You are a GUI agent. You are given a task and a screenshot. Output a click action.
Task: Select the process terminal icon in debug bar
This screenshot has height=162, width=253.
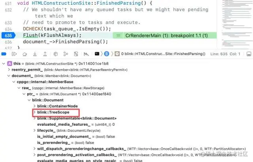(97, 54)
